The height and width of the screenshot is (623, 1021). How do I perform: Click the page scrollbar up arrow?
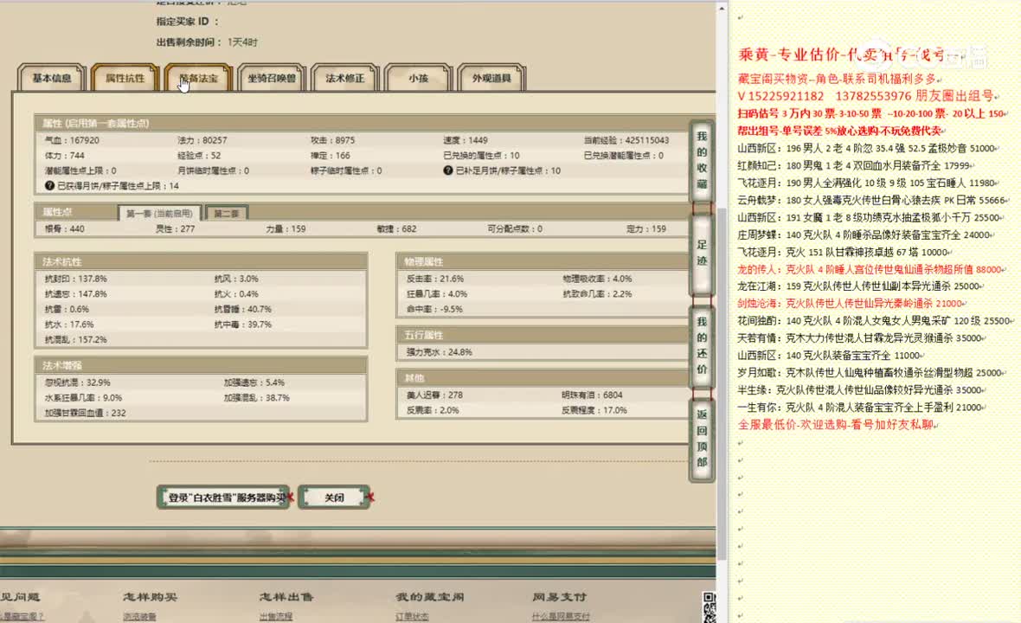[722, 8]
